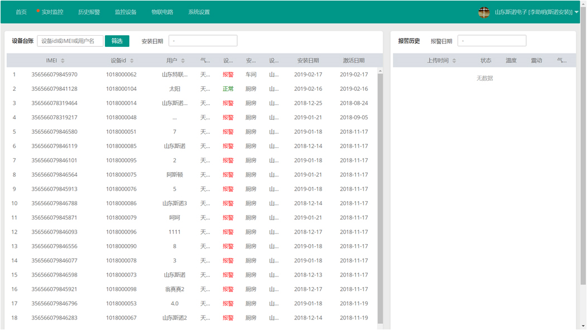
Task: Click the user avatar in top bar
Action: [x=484, y=12]
